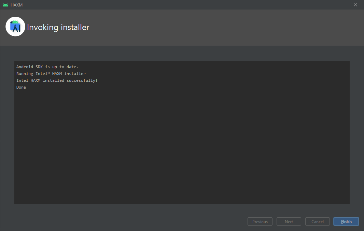
Task: Click the 'Android SDK is up to date.' line
Action: click(47, 67)
